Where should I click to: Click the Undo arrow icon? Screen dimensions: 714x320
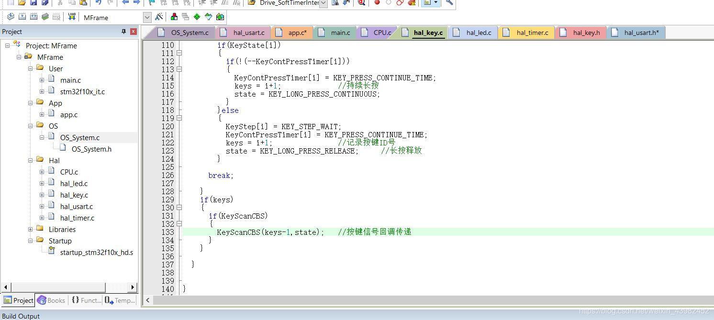tap(99, 2)
